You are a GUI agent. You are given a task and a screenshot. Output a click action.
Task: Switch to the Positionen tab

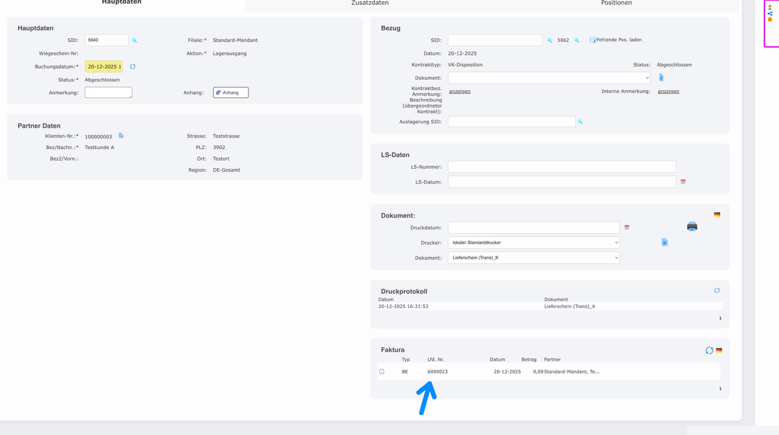tap(616, 4)
